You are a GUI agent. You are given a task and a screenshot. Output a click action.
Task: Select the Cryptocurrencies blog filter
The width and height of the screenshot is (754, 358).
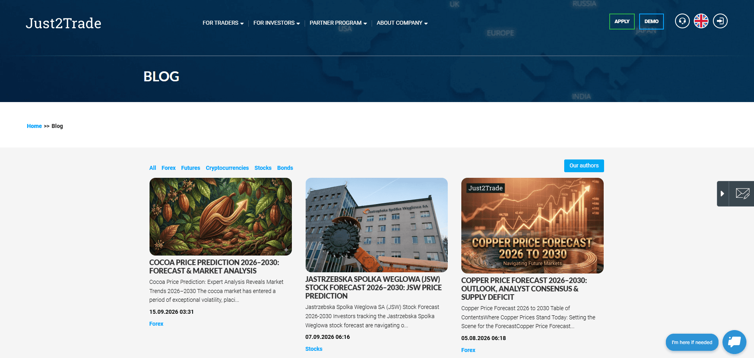point(227,168)
